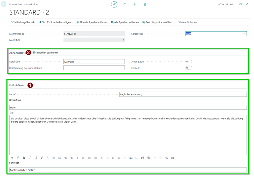Insert a table in the text editor
Viewport: 254px width, 176px height.
tap(173, 158)
